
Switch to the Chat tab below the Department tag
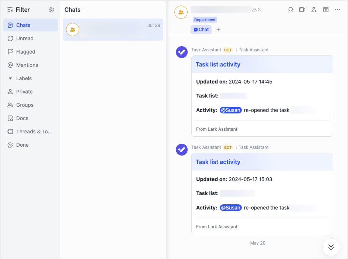click(x=201, y=29)
